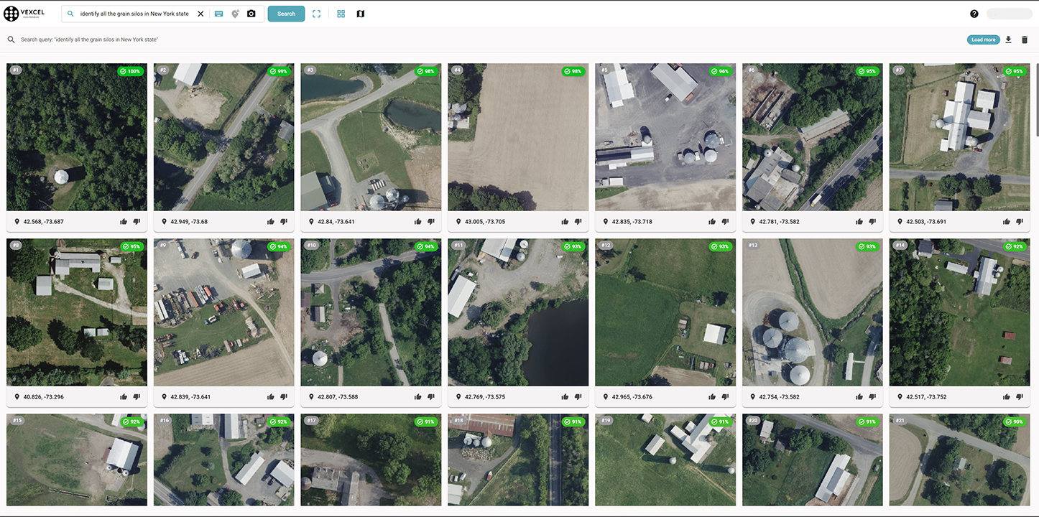Click the #12 rank badge
Viewport: 1039px width, 517px height.
[x=606, y=246]
